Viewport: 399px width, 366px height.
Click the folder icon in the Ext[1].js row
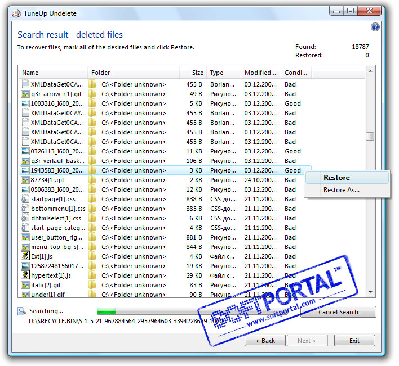pos(92,256)
